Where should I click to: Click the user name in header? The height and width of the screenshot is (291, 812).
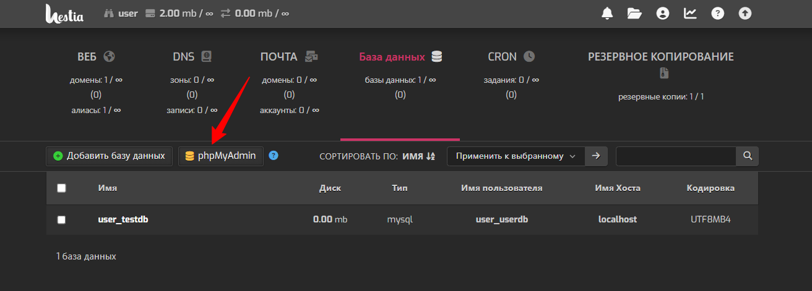[x=128, y=13]
